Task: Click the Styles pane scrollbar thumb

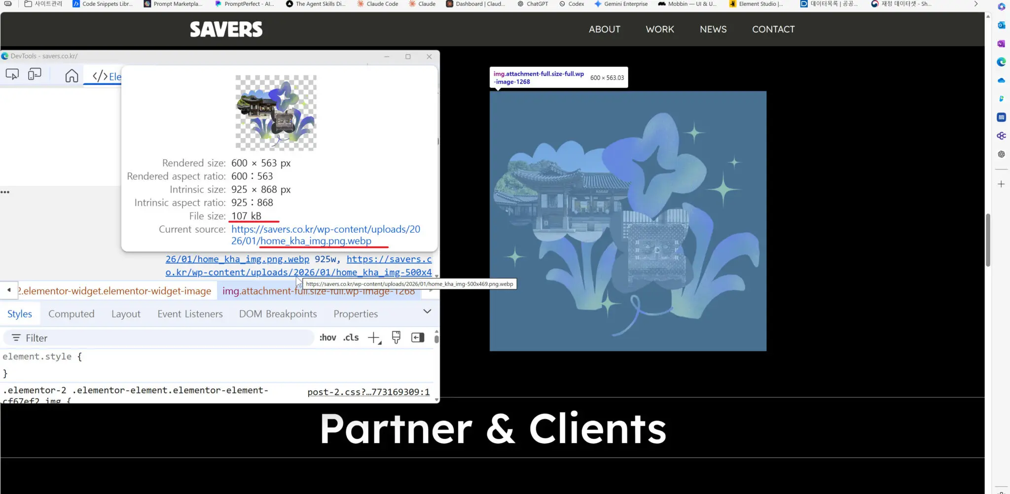Action: 436,338
